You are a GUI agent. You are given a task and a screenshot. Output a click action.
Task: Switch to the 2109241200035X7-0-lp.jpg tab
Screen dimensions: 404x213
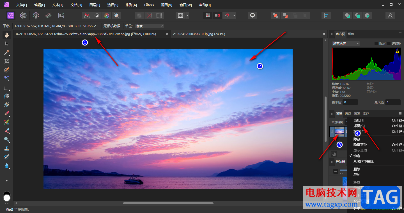(x=199, y=34)
